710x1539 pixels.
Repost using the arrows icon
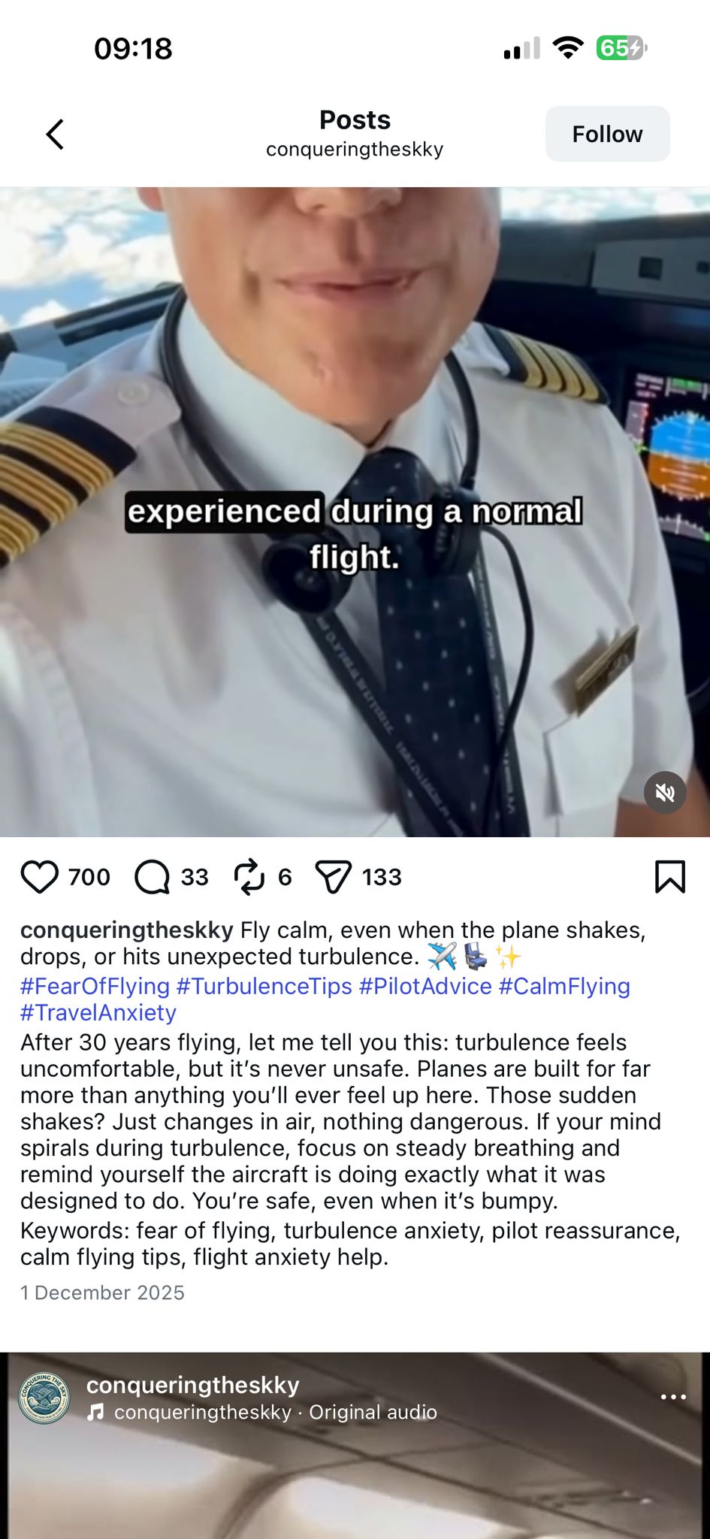pos(249,877)
